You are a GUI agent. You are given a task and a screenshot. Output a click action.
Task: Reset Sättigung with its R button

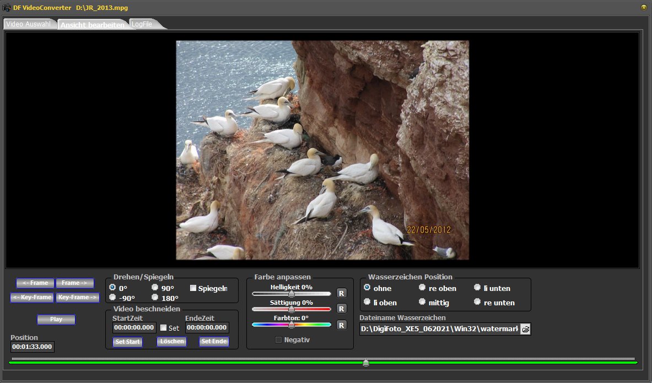pyautogui.click(x=341, y=309)
